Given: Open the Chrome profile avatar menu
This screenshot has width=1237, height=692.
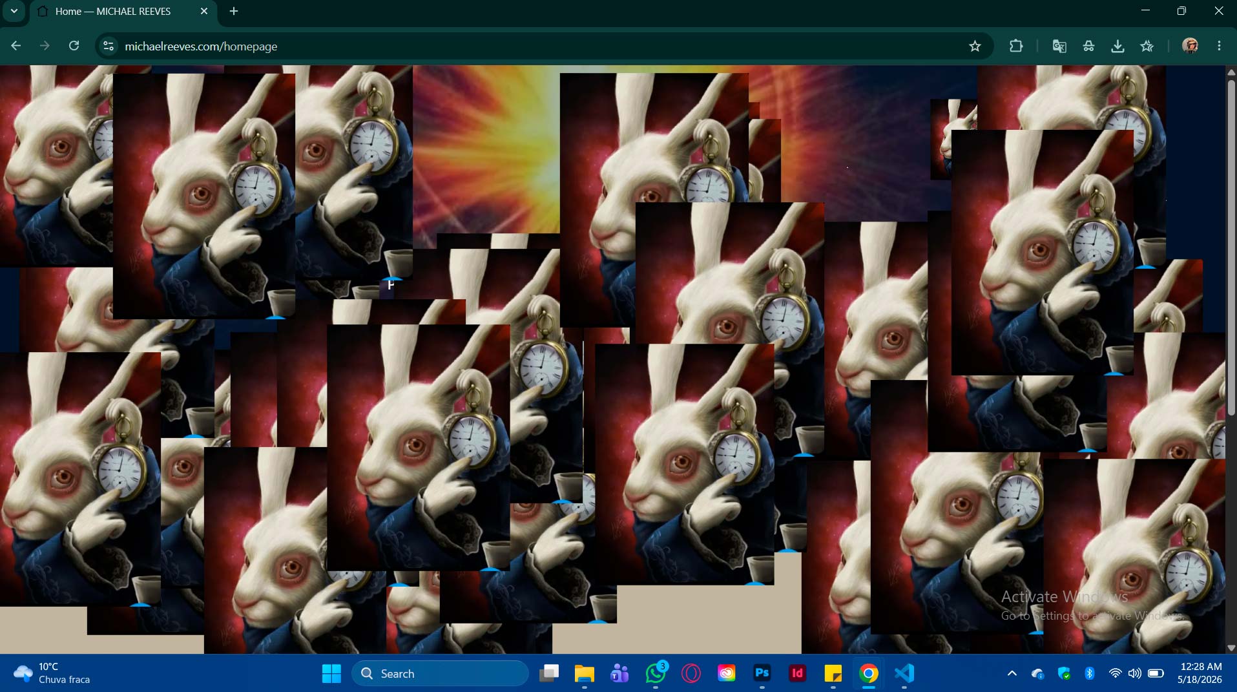Looking at the screenshot, I should (1190, 46).
